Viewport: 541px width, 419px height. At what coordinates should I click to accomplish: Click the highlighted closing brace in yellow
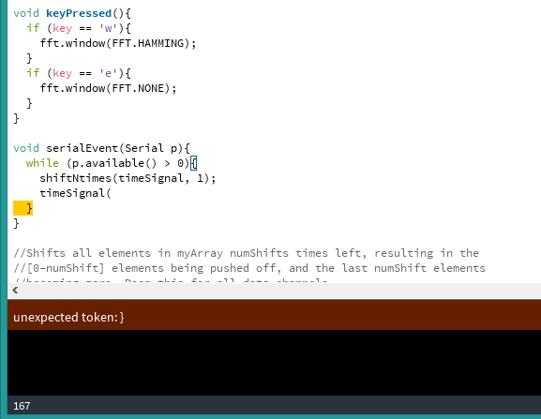click(23, 208)
